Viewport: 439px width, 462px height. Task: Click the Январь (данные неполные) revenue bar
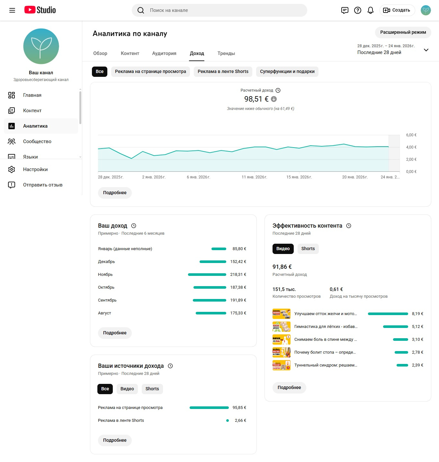pos(219,249)
